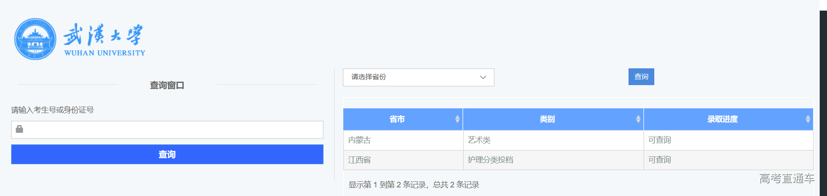This screenshot has width=827, height=196.
Task: Click the chevron arrow of province dropdown
Action: coord(483,77)
